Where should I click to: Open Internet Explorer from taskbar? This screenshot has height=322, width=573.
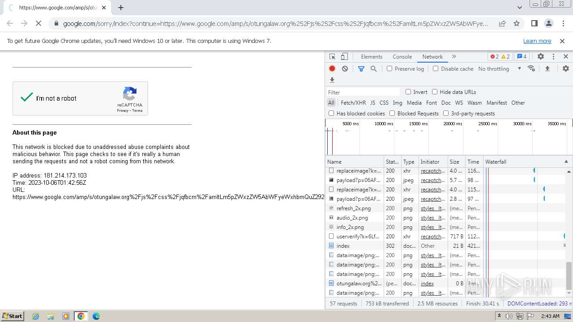tap(35, 316)
